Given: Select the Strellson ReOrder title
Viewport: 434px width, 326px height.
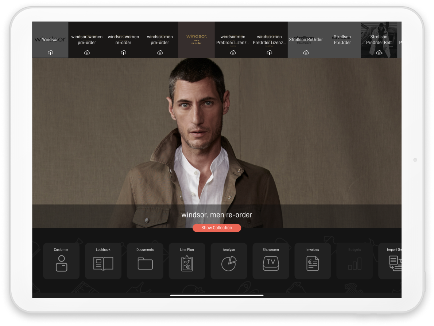Looking at the screenshot, I should 306,40.
